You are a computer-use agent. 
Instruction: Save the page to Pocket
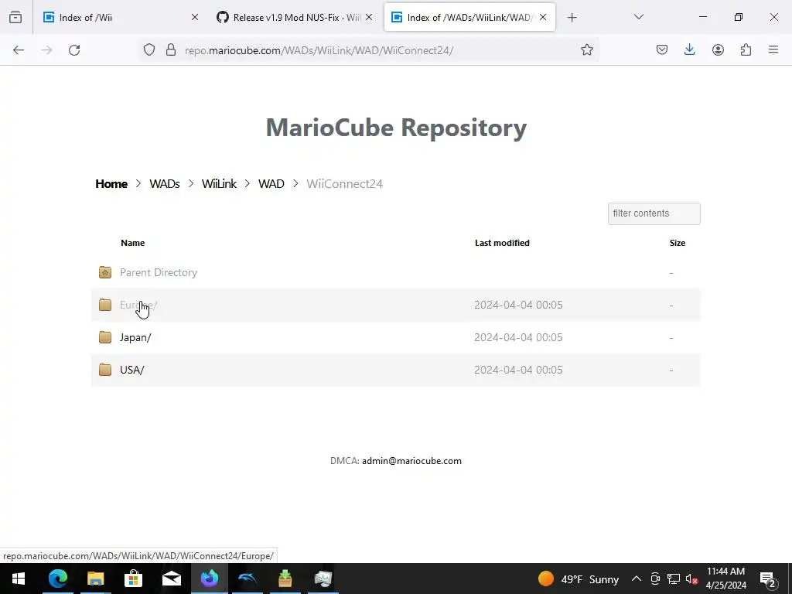[x=662, y=49]
